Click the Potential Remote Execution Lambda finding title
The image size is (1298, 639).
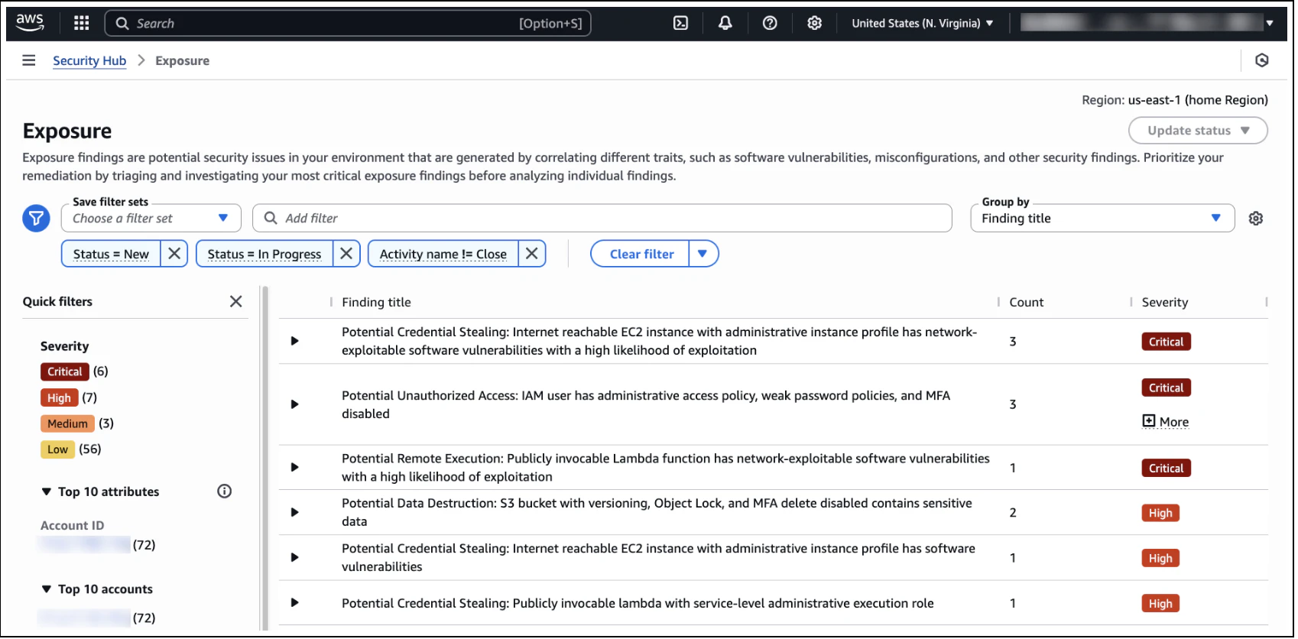pyautogui.click(x=666, y=469)
